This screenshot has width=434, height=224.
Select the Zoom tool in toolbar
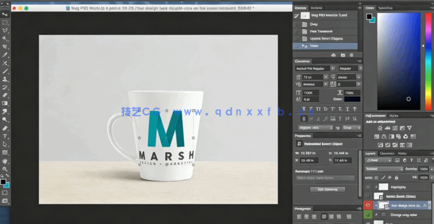pyautogui.click(x=5, y=169)
